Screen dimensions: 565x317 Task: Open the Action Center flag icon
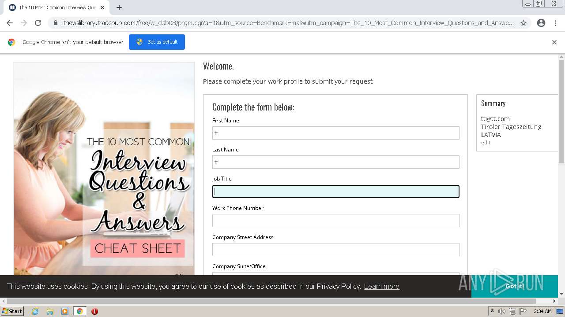[x=523, y=311]
